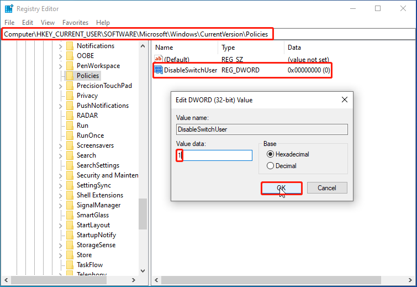
Task: Select the Hexadecimal base radio button
Action: pos(270,154)
